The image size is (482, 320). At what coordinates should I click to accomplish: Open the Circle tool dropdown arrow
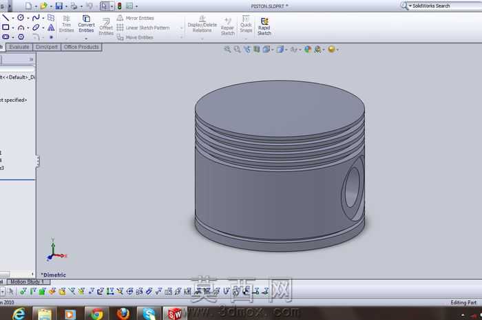tap(28, 18)
